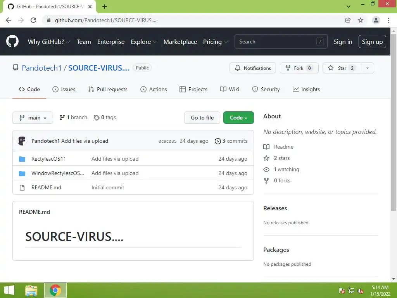The width and height of the screenshot is (397, 298).
Task: Click the page vertical scrollbar thumb
Action: (394, 121)
